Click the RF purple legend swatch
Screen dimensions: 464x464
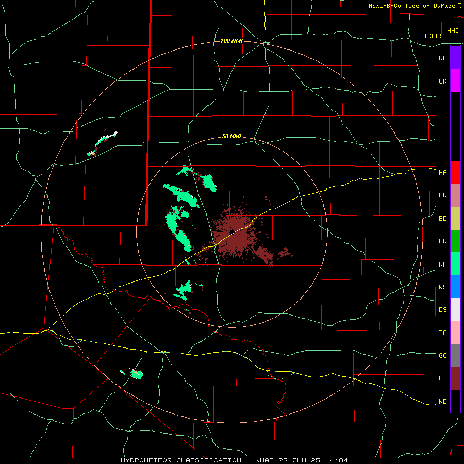pyautogui.click(x=455, y=58)
